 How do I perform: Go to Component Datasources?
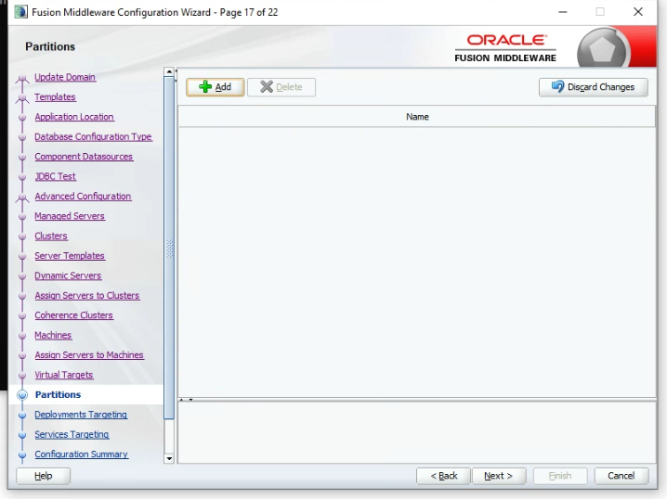click(x=84, y=156)
